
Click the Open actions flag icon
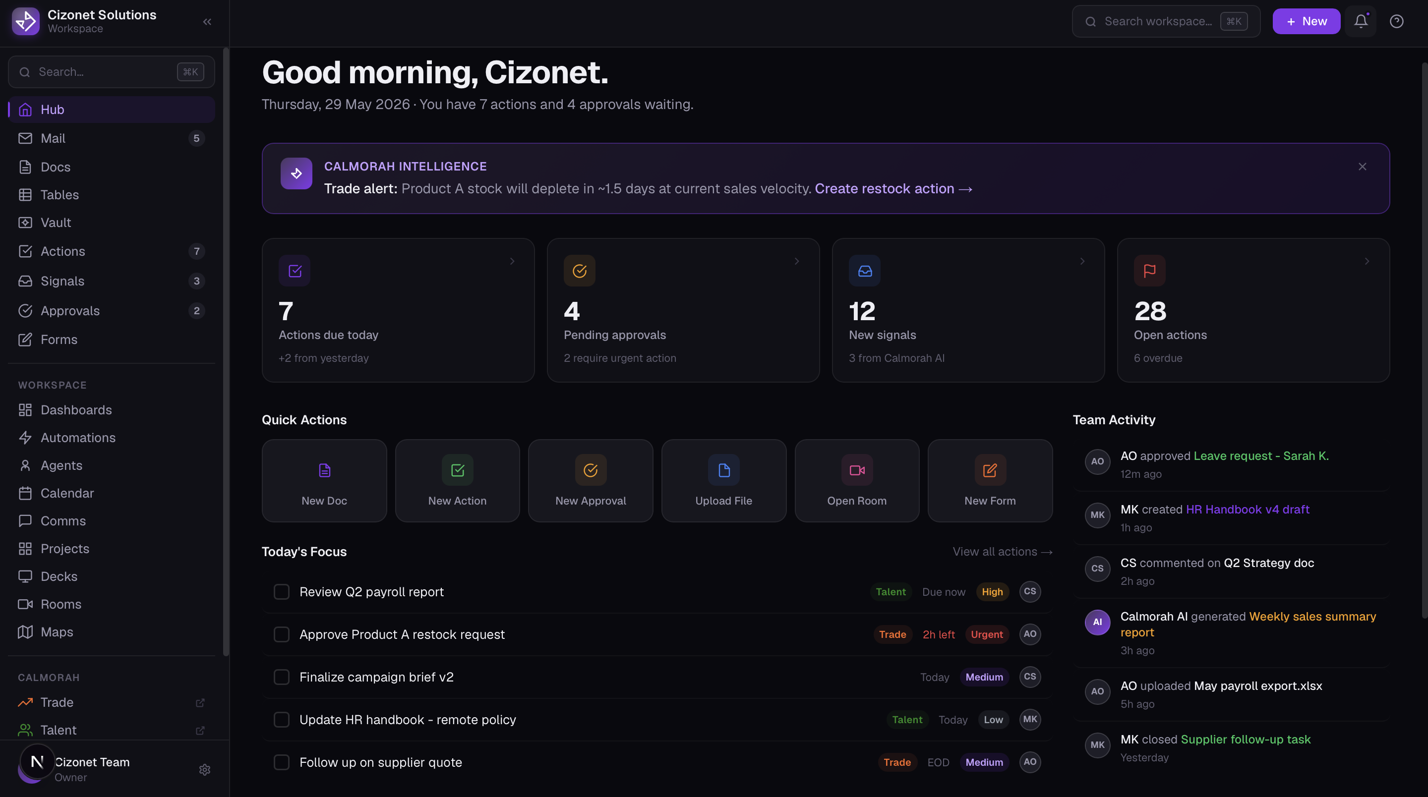pyautogui.click(x=1150, y=271)
